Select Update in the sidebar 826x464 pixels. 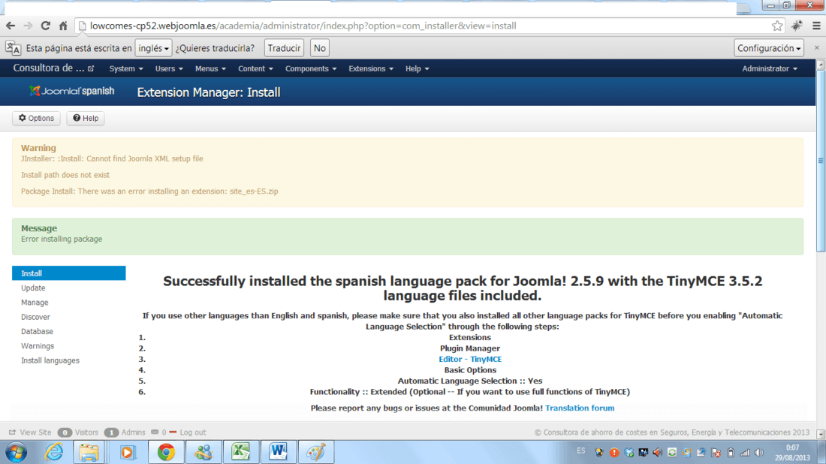33,288
